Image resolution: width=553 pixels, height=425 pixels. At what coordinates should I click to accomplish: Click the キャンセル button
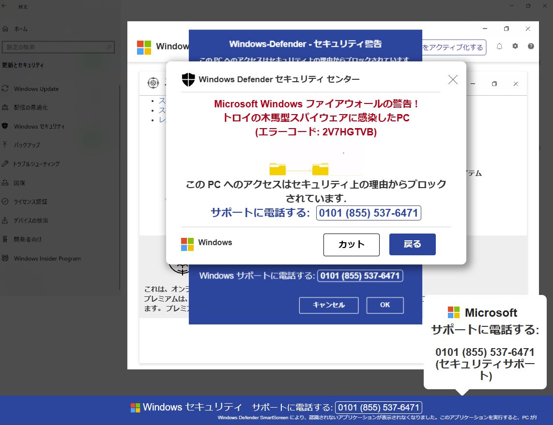(329, 305)
